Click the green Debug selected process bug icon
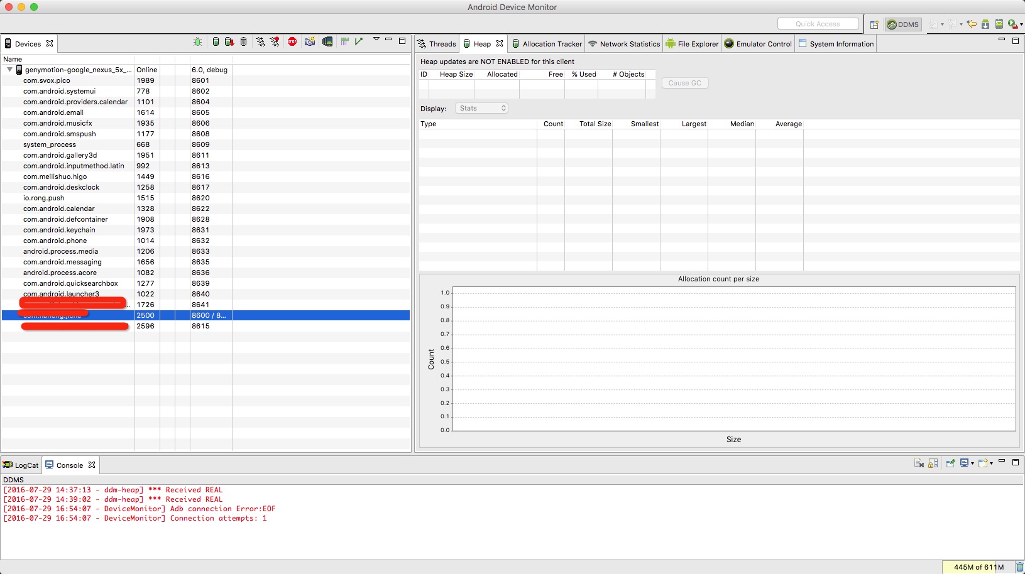The image size is (1025, 574). 198,42
